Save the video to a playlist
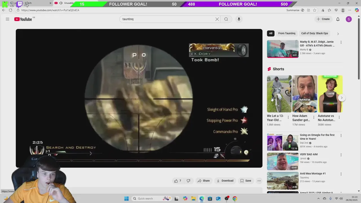The height and width of the screenshot is (203, 361). coord(246,181)
